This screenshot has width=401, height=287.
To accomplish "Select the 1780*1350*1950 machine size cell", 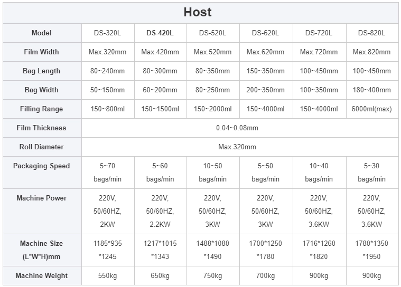I will point(372,250).
